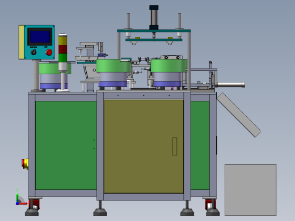
Task: Select the yellow side strip of control box
Action: point(22,42)
